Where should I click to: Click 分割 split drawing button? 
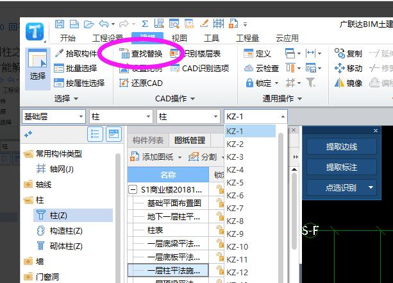203,157
